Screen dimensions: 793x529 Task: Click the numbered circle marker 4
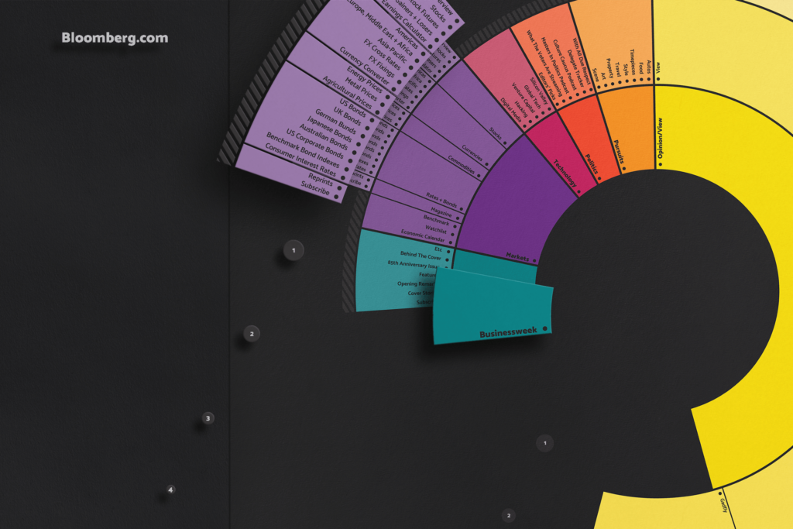click(x=171, y=489)
